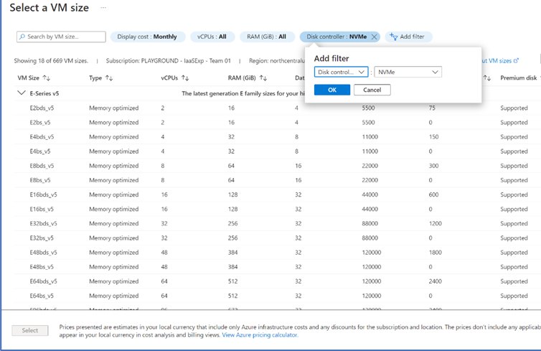The image size is (541, 351).
Task: Select the E64bds_v5 VM size
Action: (x=44, y=281)
